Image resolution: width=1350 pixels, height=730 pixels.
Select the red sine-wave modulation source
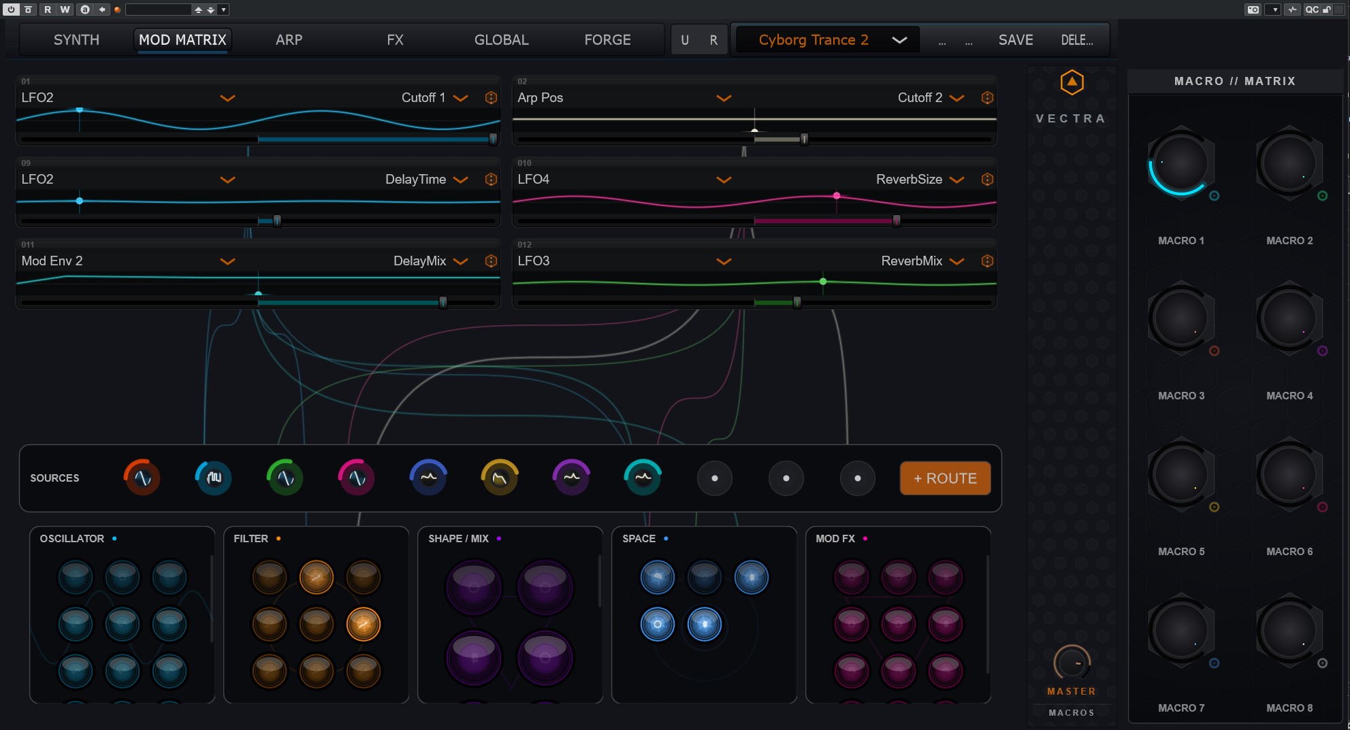(142, 478)
